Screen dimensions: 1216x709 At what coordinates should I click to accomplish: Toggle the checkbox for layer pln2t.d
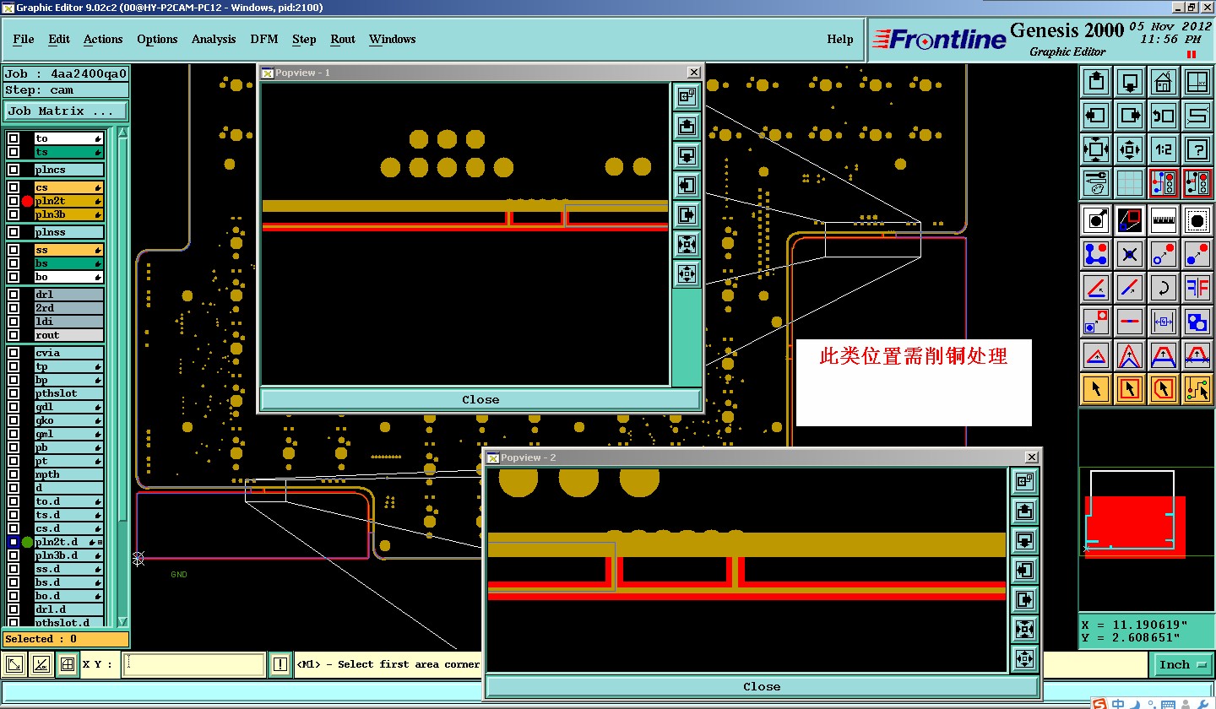click(14, 542)
